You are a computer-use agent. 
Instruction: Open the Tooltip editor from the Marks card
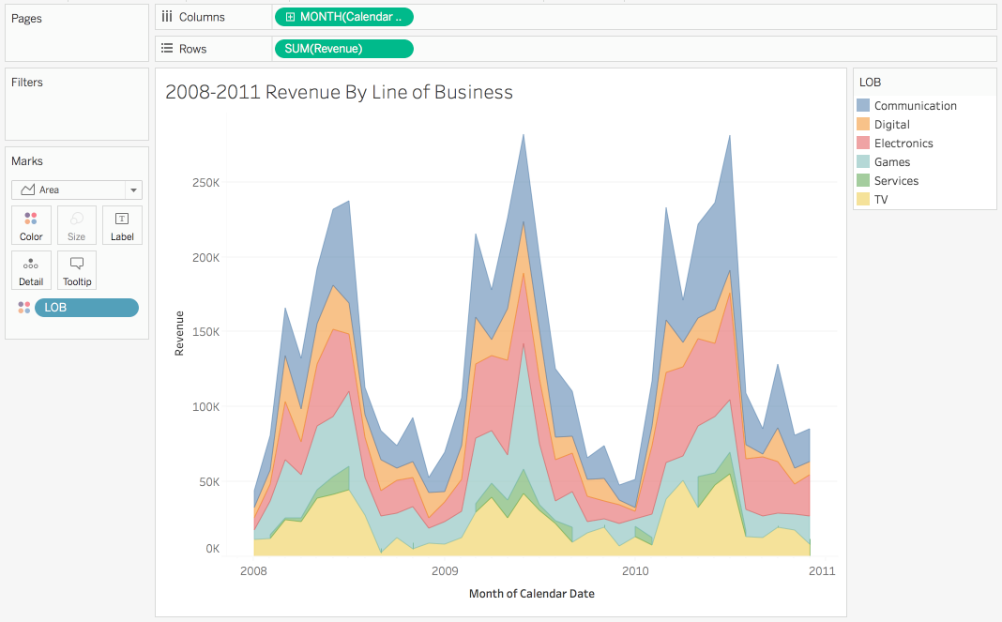point(76,270)
